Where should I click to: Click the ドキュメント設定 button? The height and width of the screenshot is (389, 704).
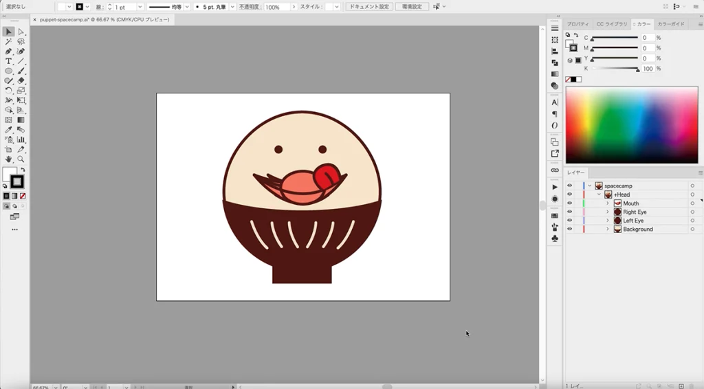369,7
